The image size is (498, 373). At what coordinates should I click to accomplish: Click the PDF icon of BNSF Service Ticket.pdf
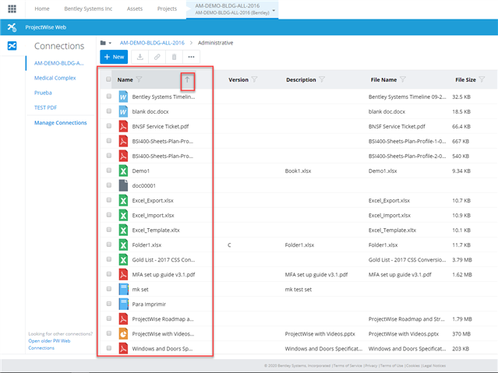coord(123,126)
